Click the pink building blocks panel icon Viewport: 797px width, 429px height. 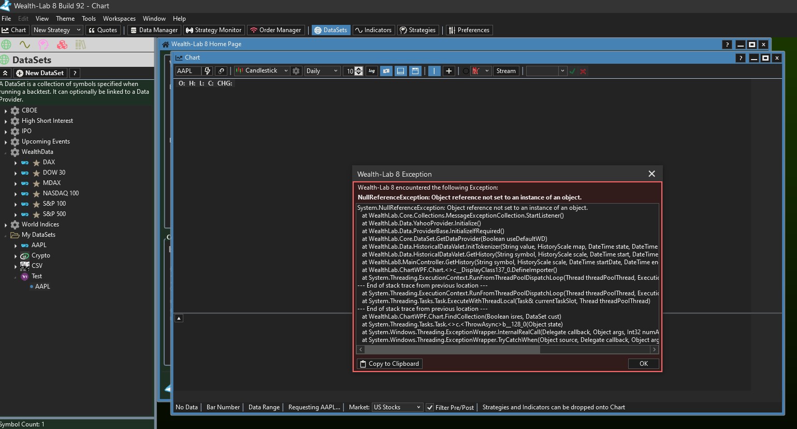[62, 45]
